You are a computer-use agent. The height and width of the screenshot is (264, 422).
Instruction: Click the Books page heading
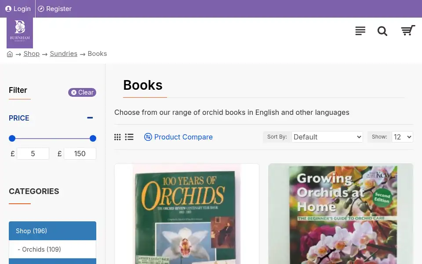(x=142, y=85)
